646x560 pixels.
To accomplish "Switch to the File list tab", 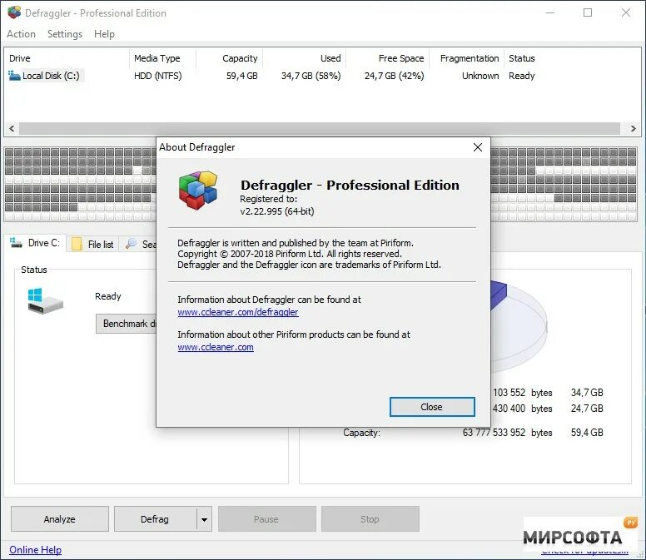I will [93, 244].
